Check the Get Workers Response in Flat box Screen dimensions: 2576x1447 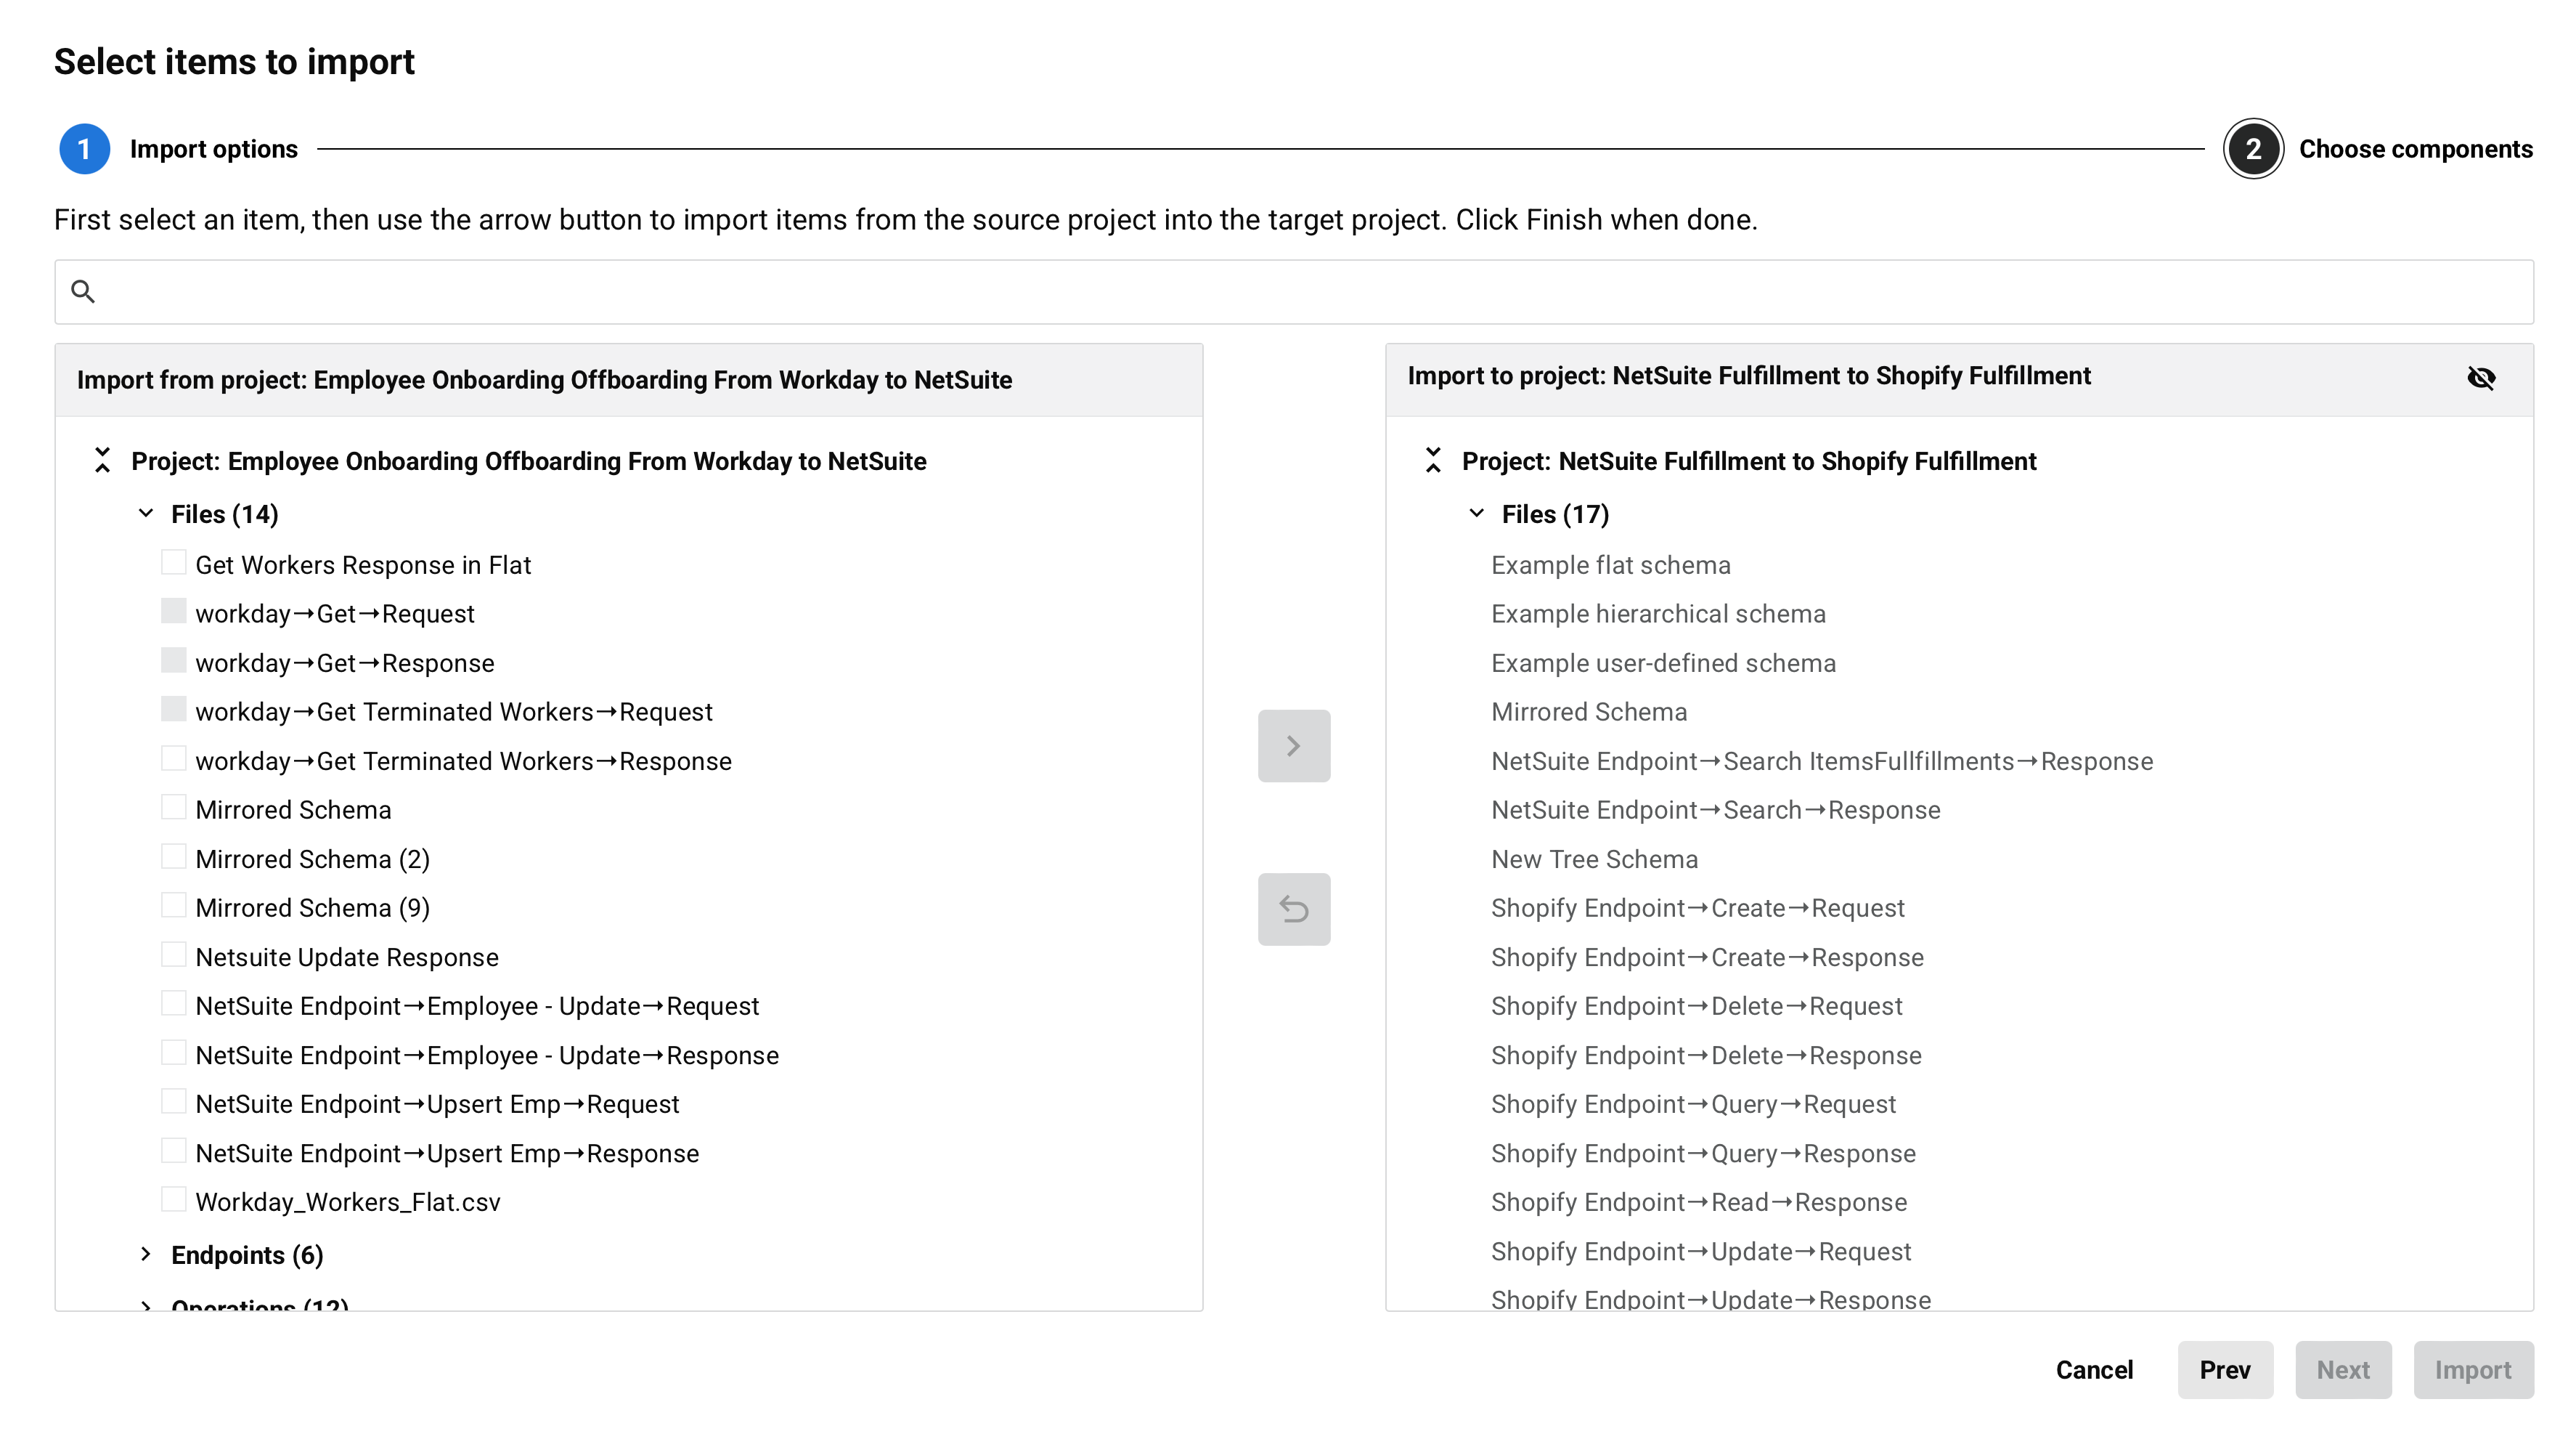pos(174,564)
